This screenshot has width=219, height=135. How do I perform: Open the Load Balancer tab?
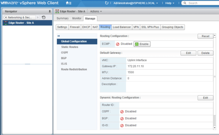tap(122, 27)
